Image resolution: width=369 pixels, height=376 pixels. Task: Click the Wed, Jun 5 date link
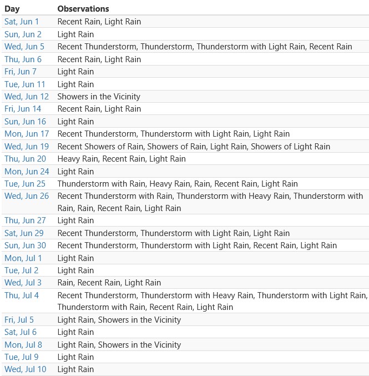pyautogui.click(x=24, y=47)
